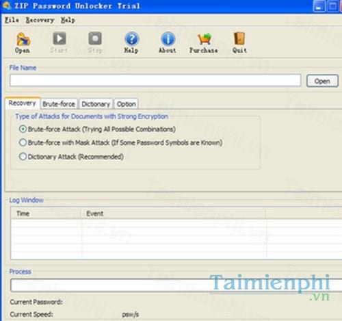Open the File menu
This screenshot has height=321, width=342.
pos(12,20)
